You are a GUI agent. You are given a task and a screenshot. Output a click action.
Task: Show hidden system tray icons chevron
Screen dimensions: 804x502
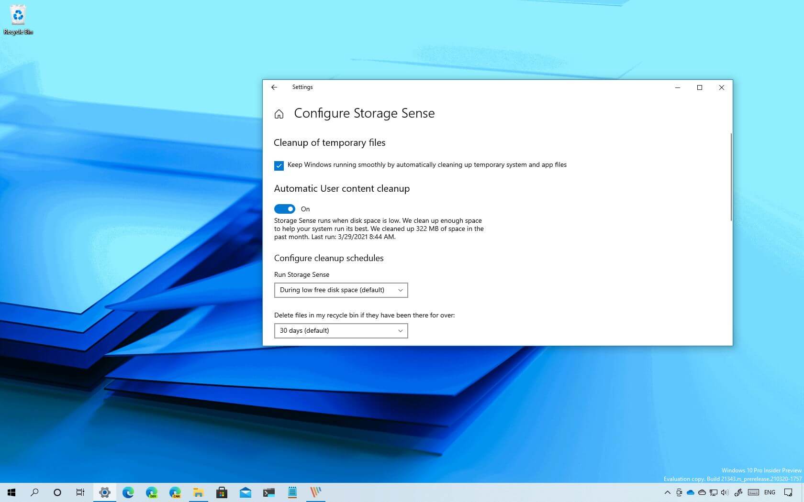[667, 492]
